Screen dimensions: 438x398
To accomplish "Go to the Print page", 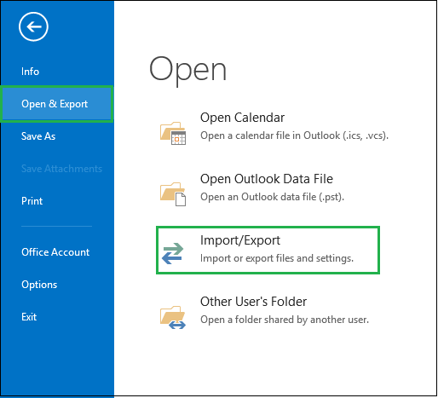I will tap(32, 201).
